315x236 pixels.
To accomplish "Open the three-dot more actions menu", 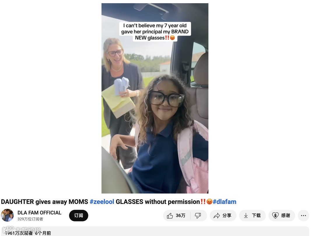I will (x=303, y=216).
